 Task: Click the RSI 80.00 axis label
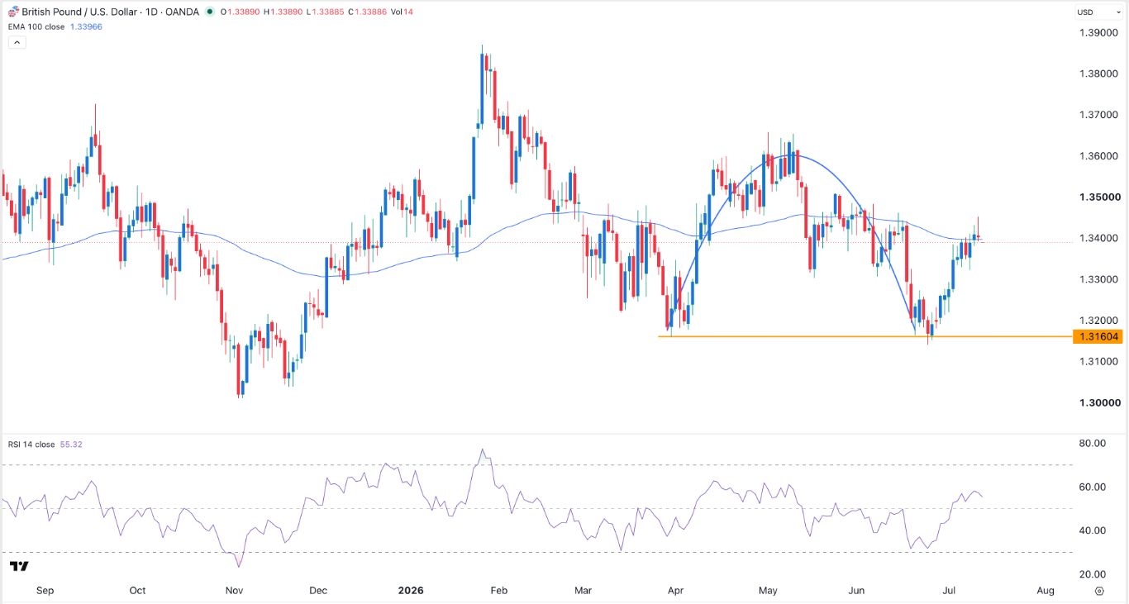point(1093,444)
